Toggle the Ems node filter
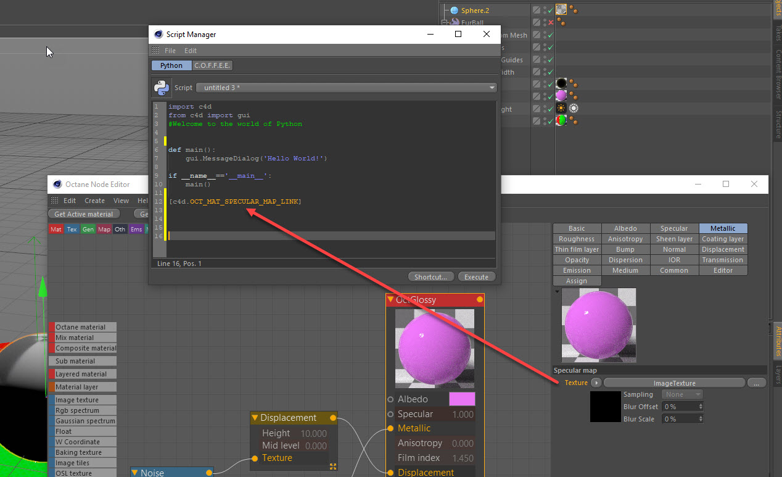 click(136, 230)
